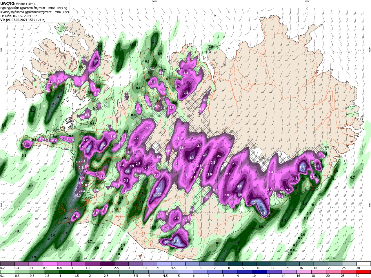Screen dimensions: 371x278
Task: Click the '0.2' label on the upper legend row
Action: (2, 268)
